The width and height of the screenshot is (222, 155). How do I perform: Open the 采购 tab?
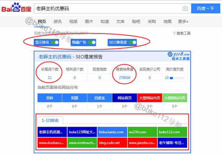point(152,21)
